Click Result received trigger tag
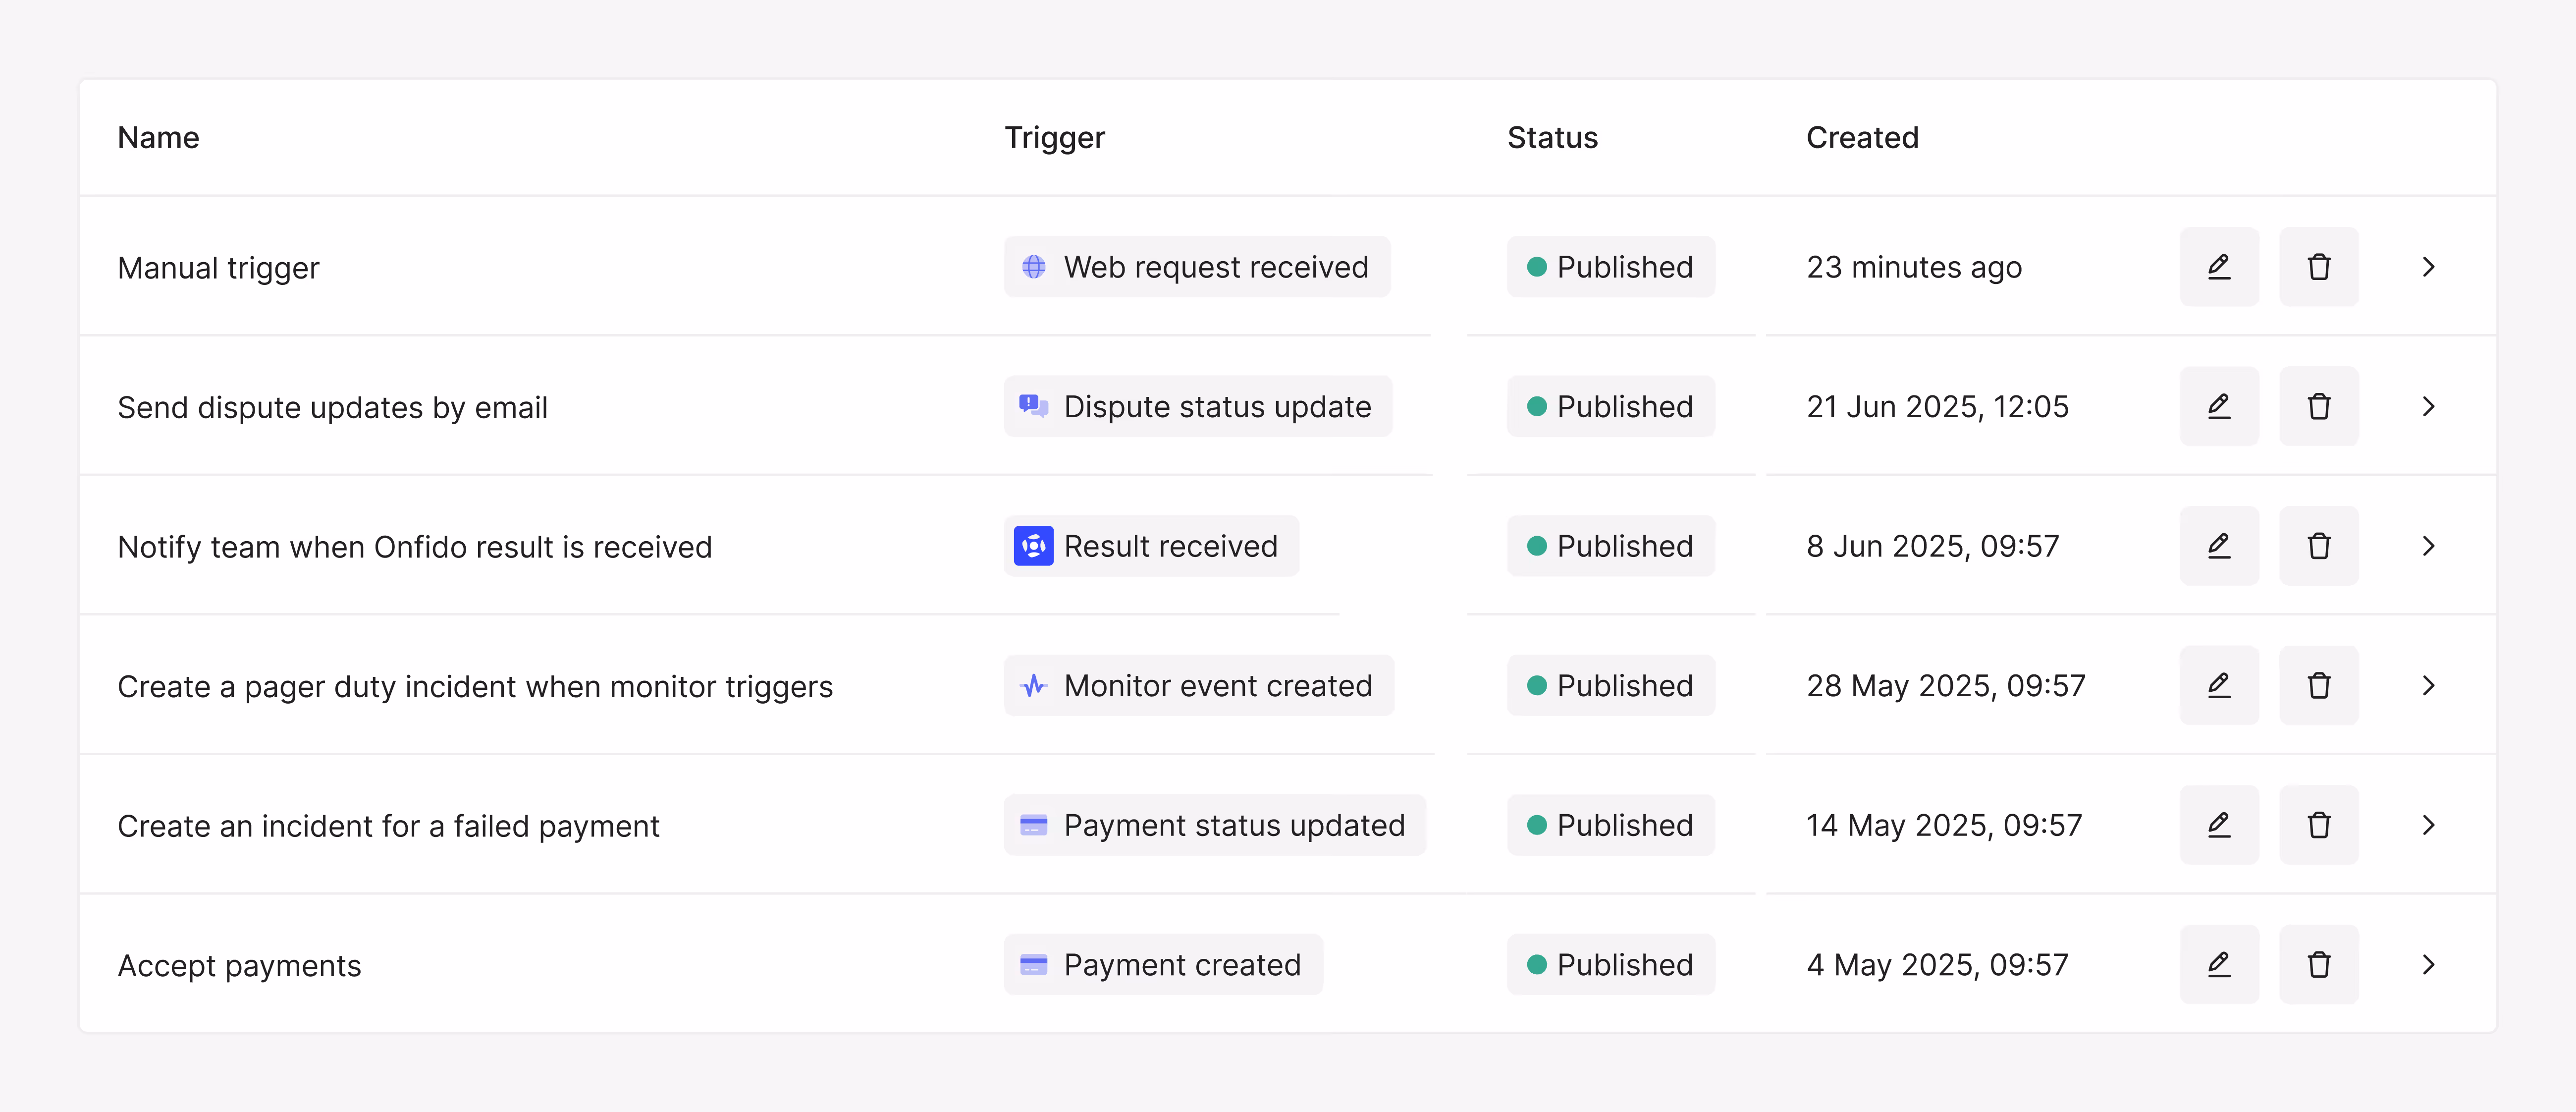 (x=1151, y=546)
